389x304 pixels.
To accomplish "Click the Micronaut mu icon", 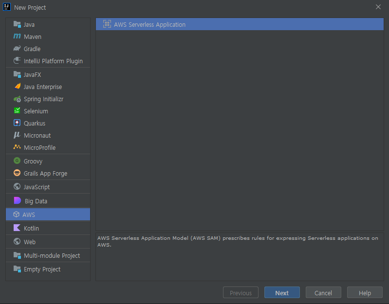I will (17, 135).
